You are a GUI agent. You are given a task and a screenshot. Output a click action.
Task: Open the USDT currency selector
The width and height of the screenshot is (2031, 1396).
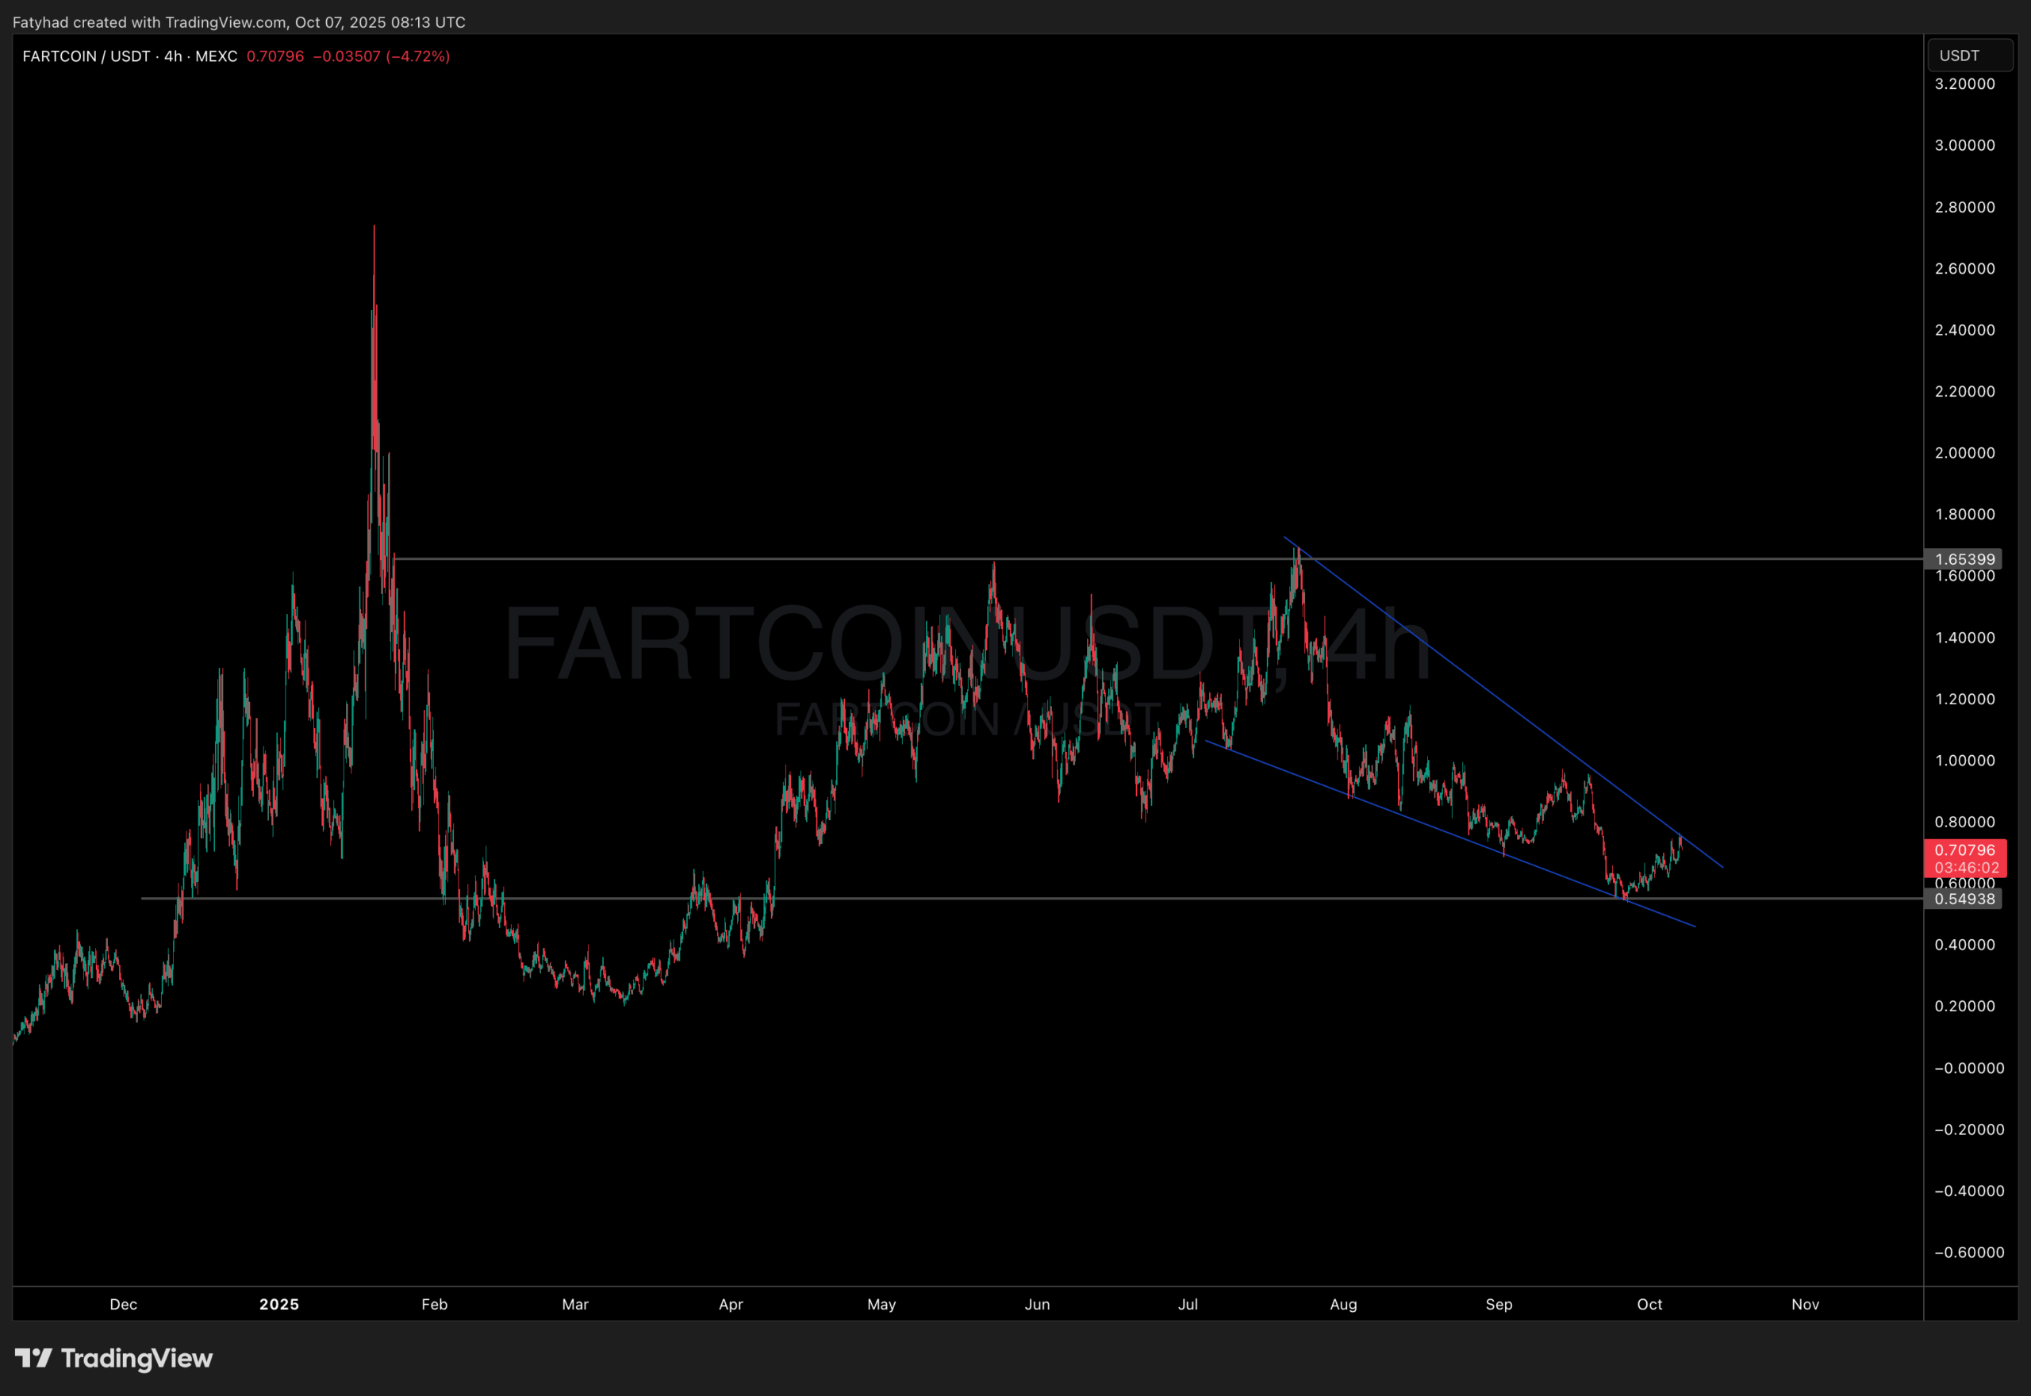pos(1969,56)
